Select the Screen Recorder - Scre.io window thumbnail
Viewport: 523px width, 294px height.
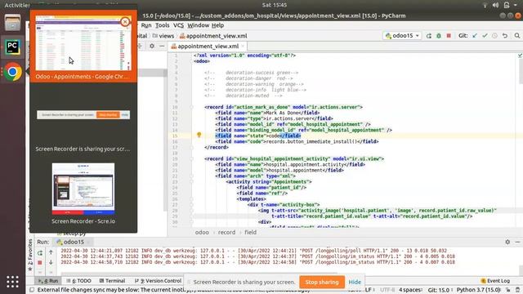pos(83,193)
